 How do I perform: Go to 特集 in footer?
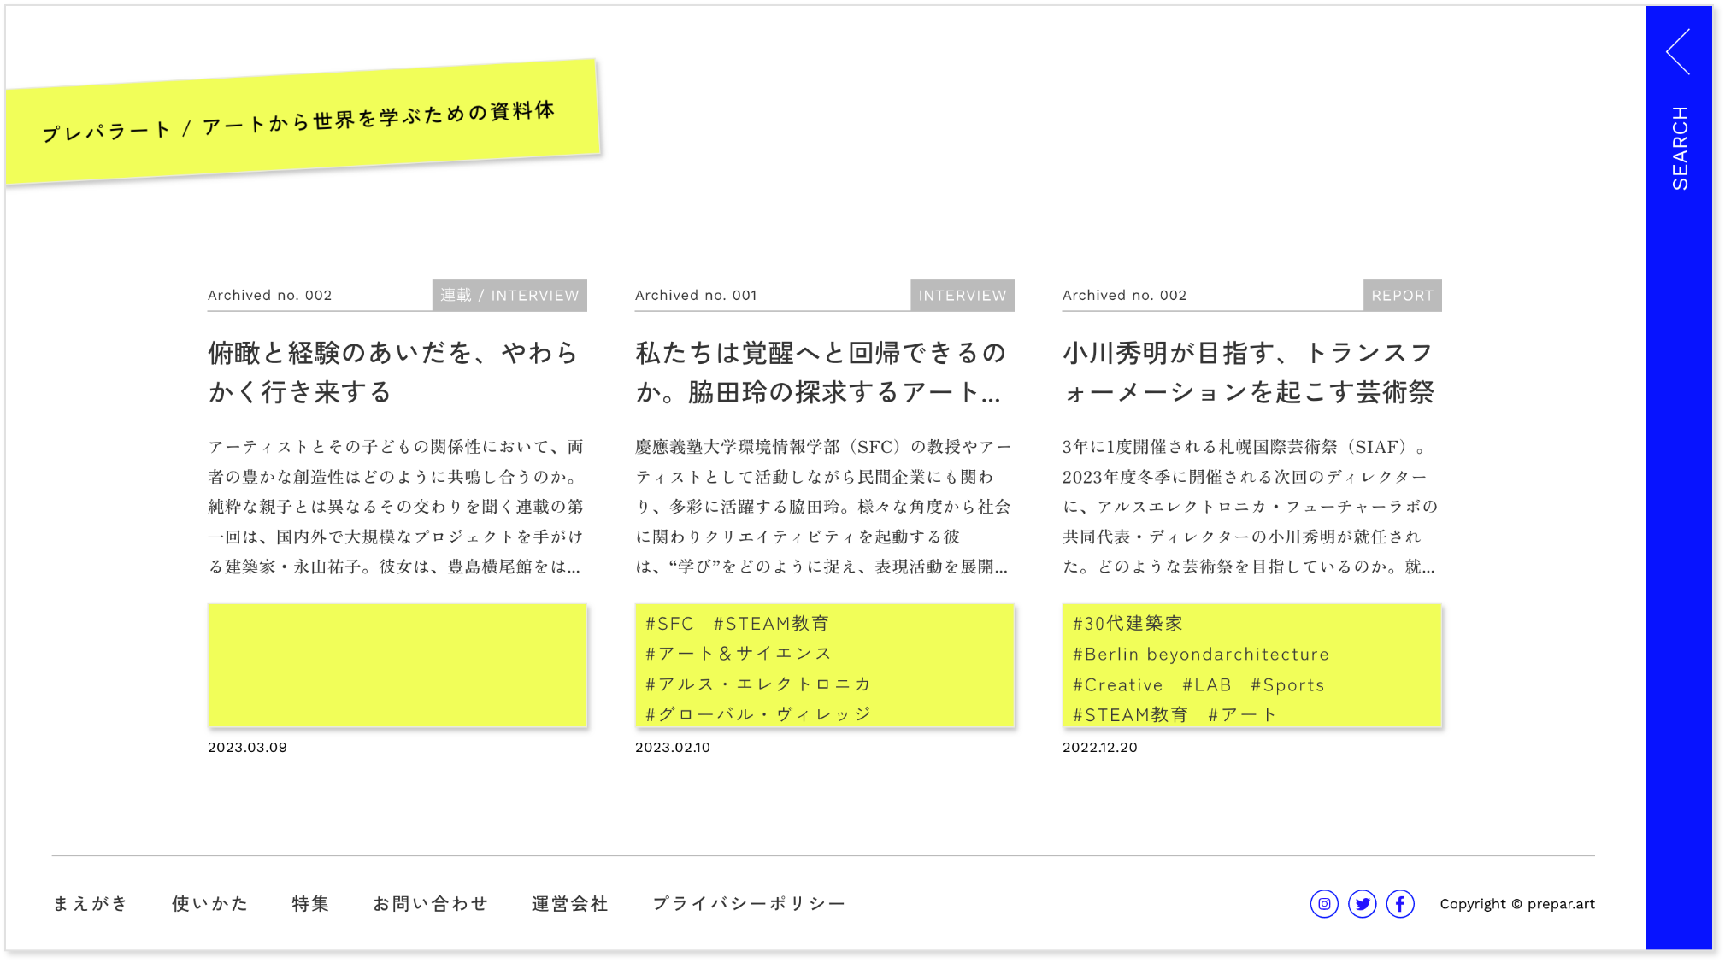tap(310, 904)
